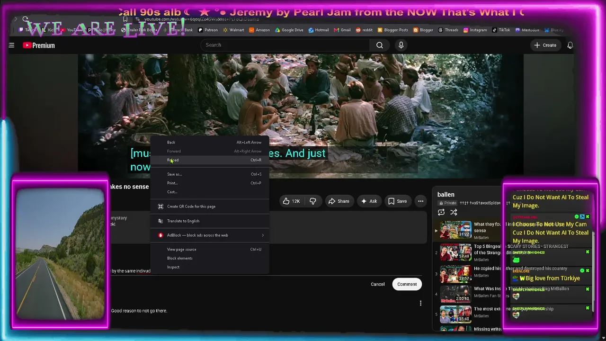Viewport: 606px width, 341px height.
Task: Click the 'ballen' playlist title
Action: pyautogui.click(x=446, y=195)
